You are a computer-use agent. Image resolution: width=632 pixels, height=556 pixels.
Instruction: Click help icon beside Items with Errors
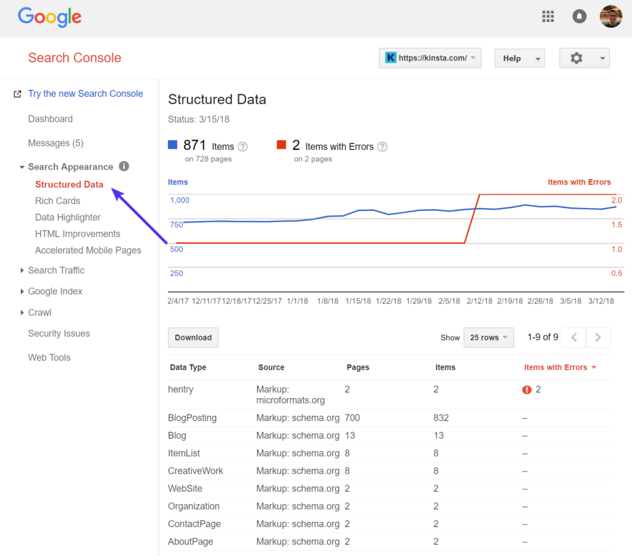[383, 147]
